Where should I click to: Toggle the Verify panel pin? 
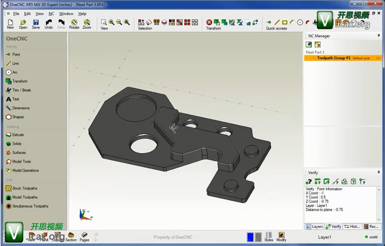pos(379,172)
